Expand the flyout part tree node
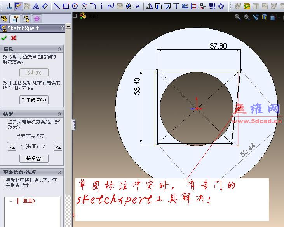The height and width of the screenshot is (227, 284). tap(75, 16)
